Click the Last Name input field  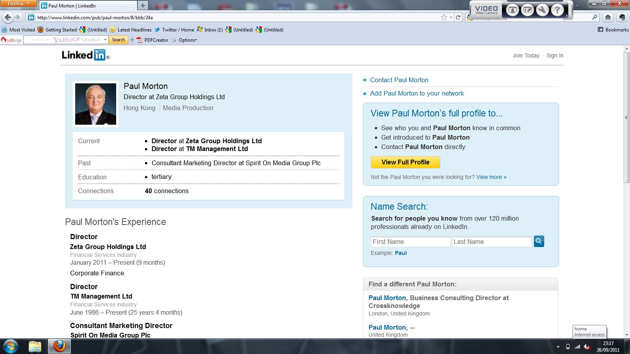pyautogui.click(x=492, y=242)
